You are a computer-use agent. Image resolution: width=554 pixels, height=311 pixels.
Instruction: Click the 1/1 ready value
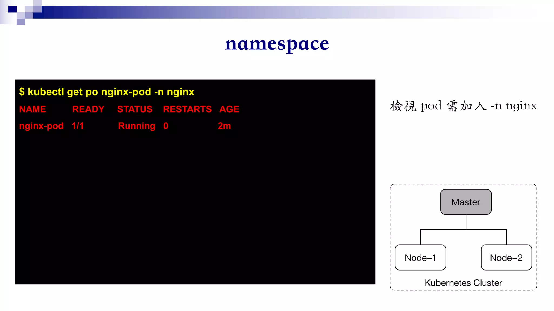pyautogui.click(x=78, y=126)
